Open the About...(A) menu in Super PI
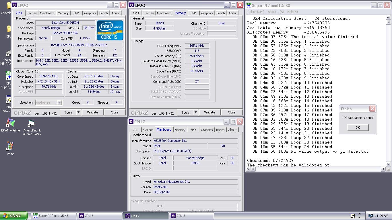The image size is (392, 220). click(x=276, y=12)
